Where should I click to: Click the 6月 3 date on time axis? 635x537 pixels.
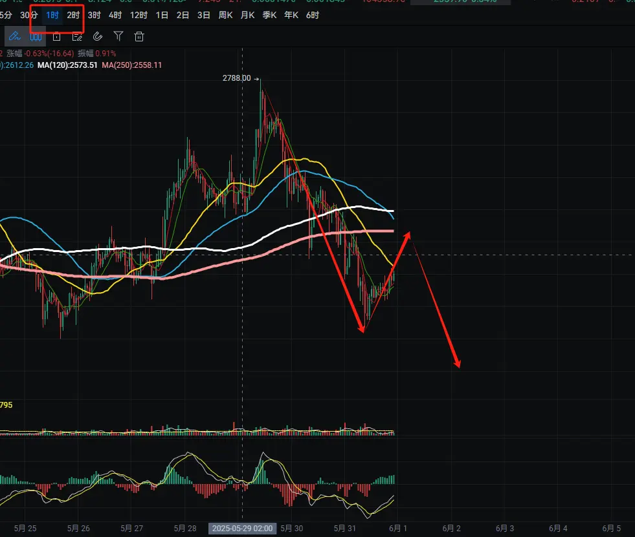(x=505, y=529)
